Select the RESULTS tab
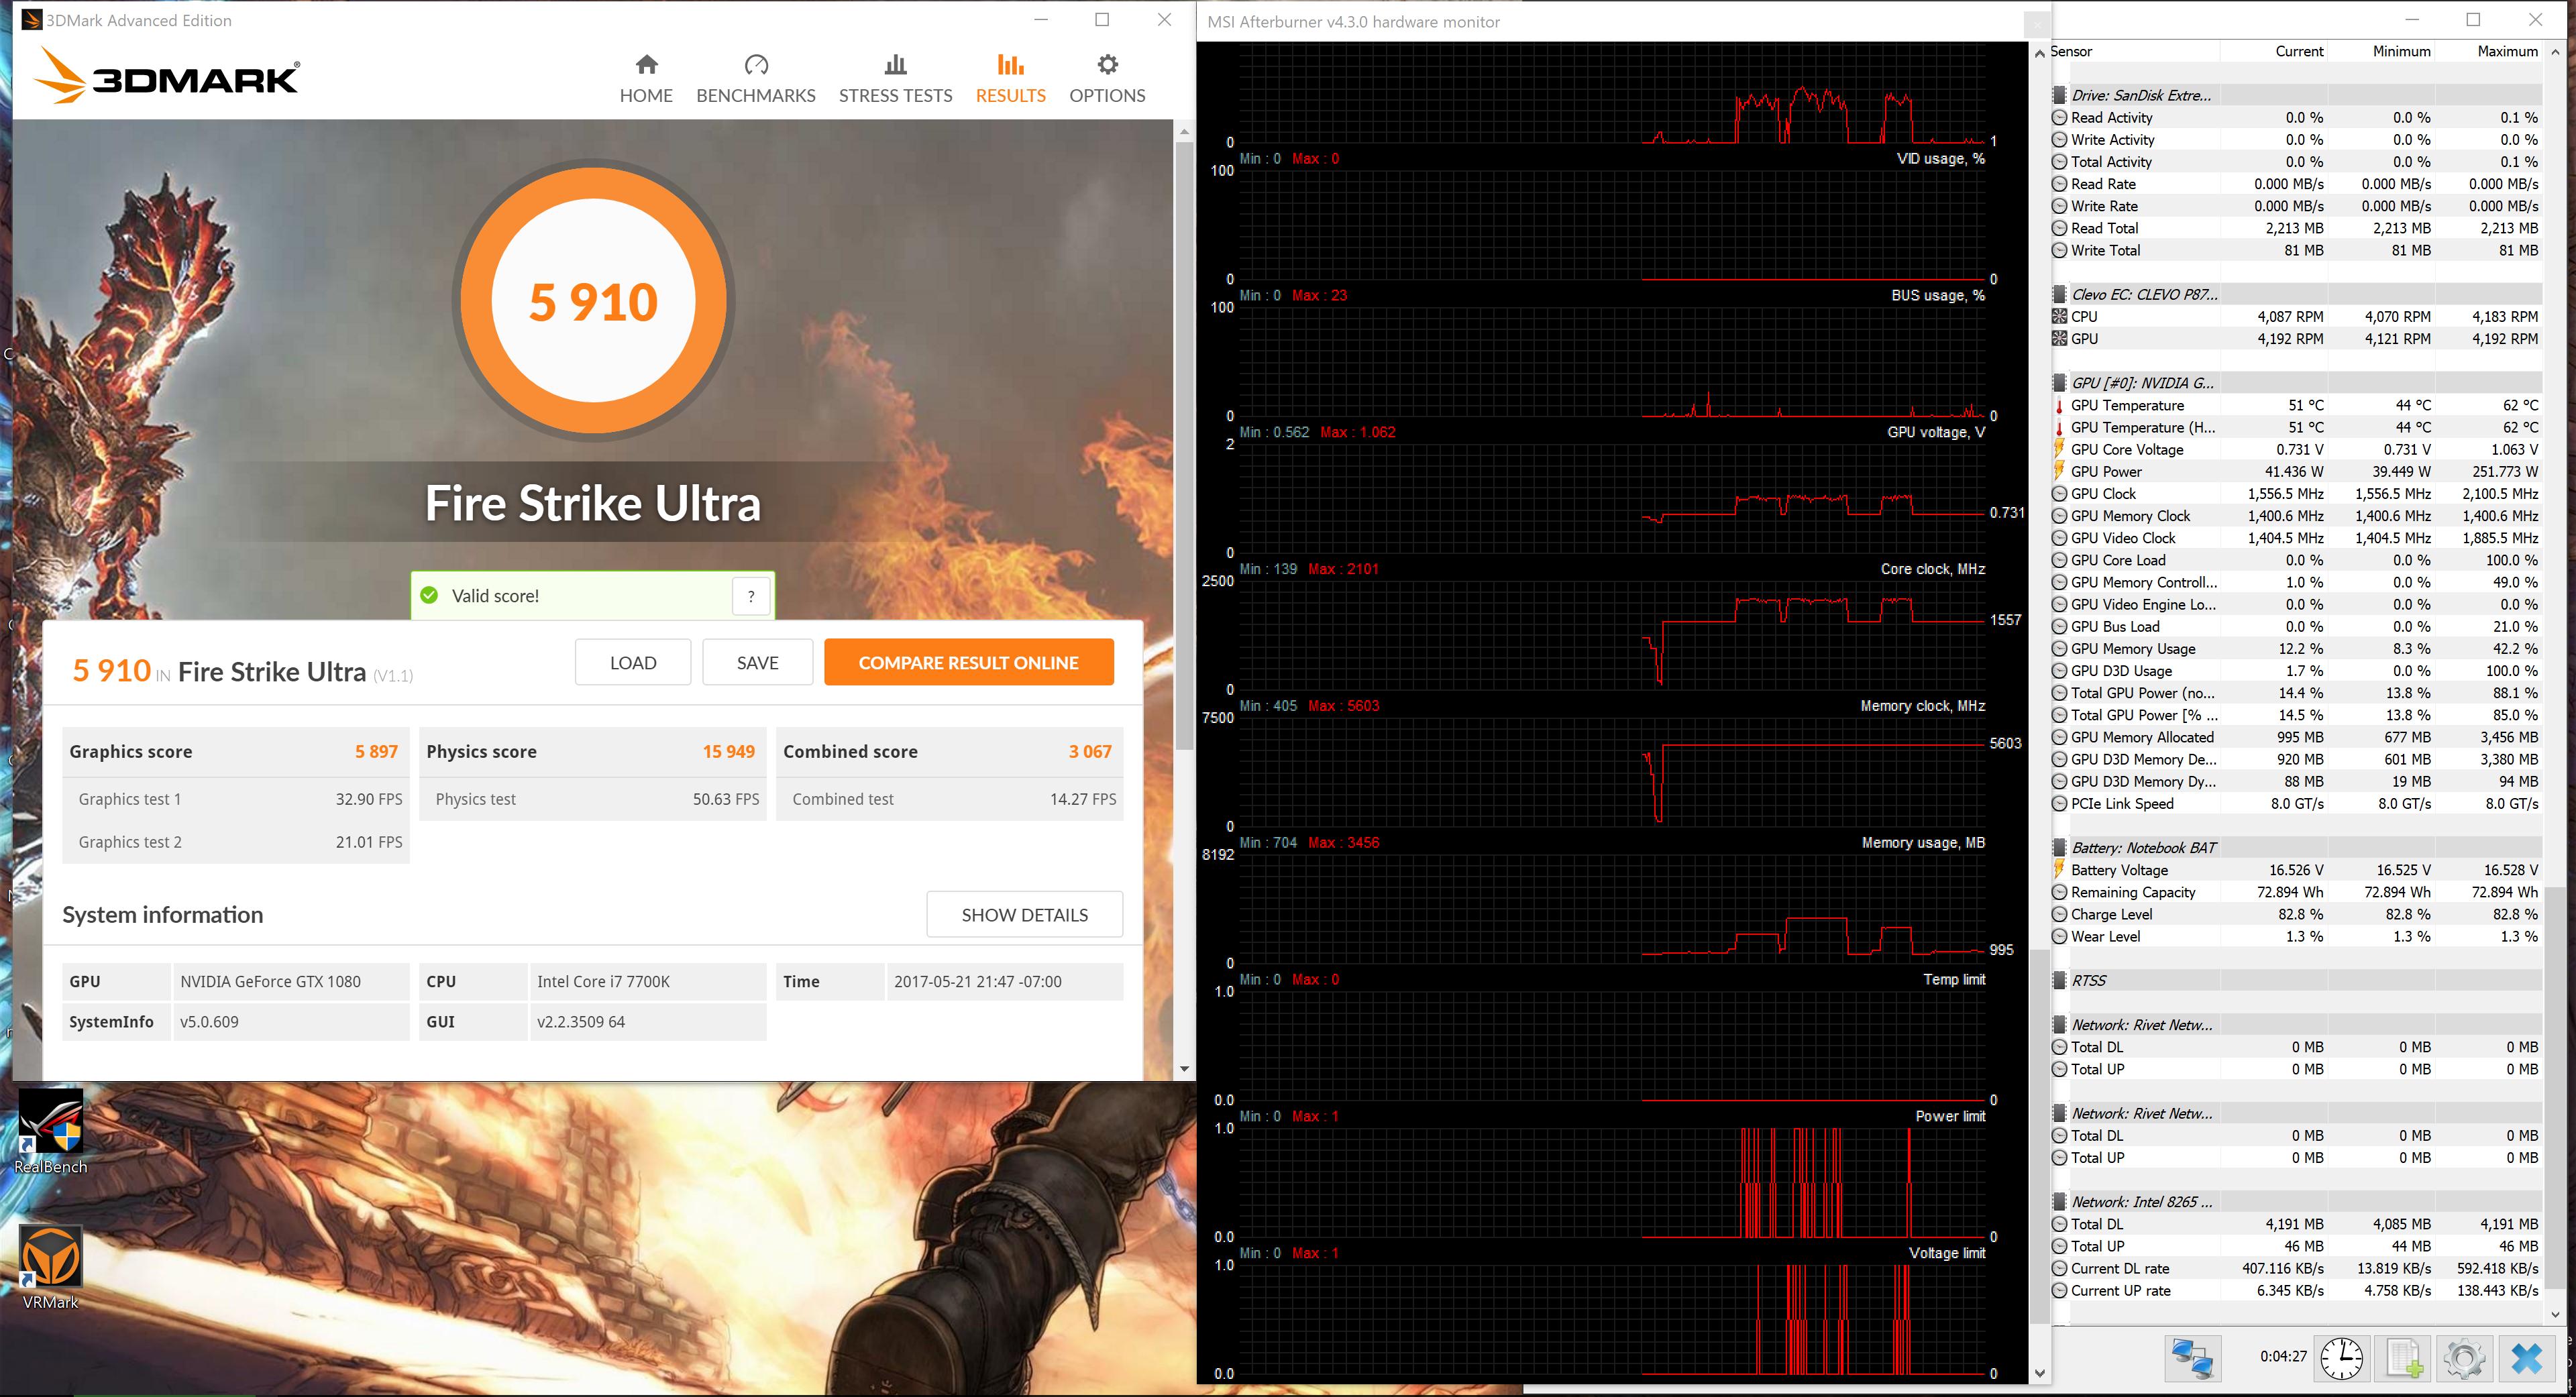The width and height of the screenshot is (2576, 1397). (1010, 79)
